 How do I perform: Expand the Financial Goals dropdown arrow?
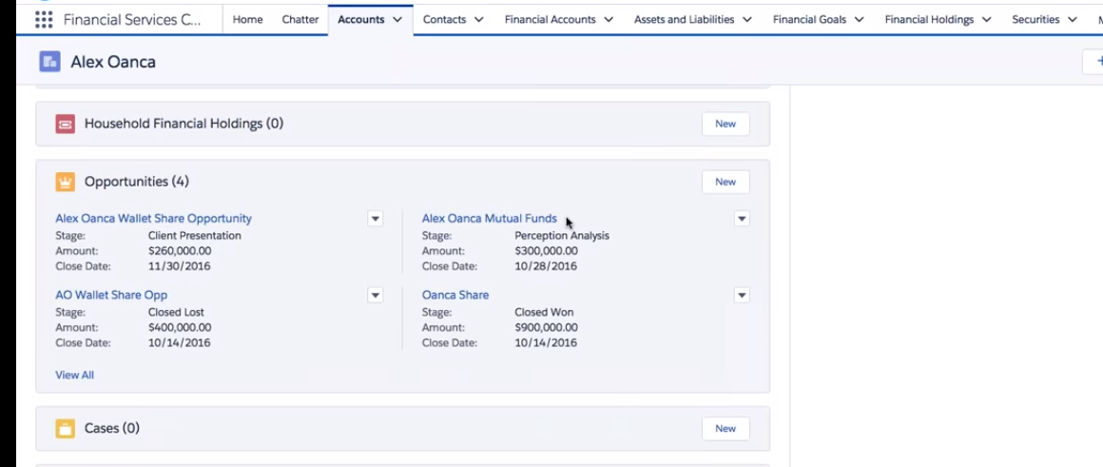(859, 20)
